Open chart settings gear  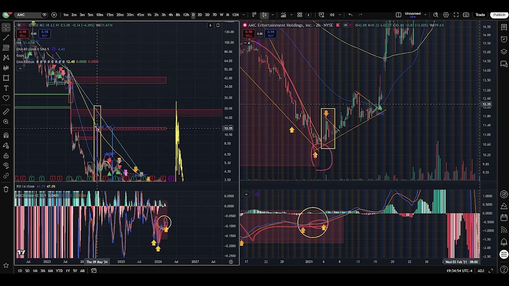pos(446,15)
